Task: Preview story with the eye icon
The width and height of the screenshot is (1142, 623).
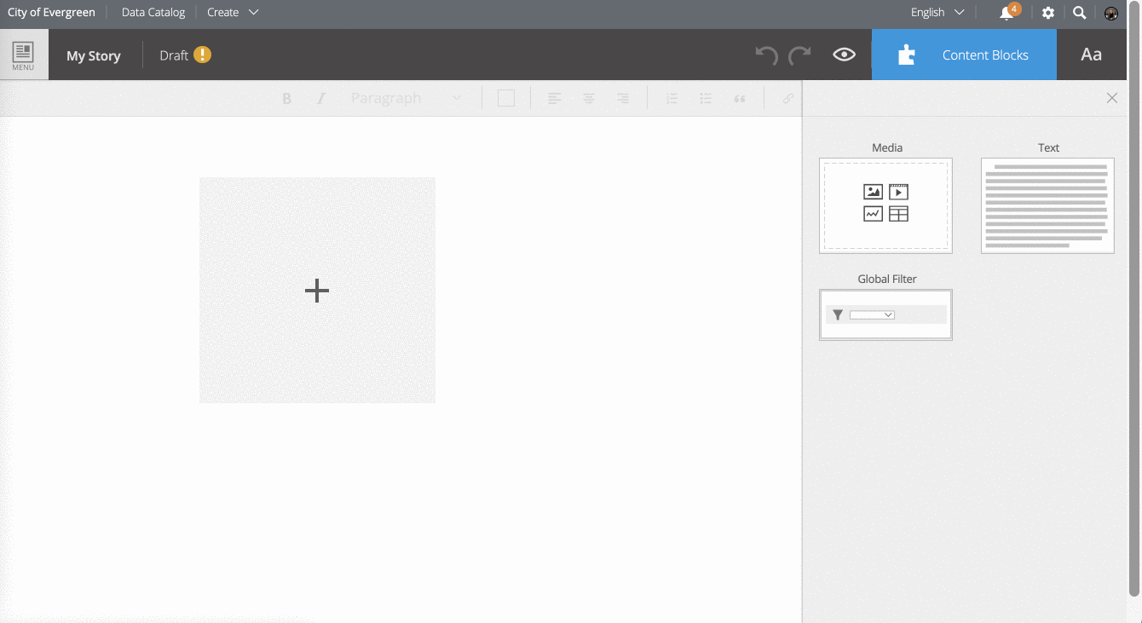Action: pyautogui.click(x=844, y=55)
